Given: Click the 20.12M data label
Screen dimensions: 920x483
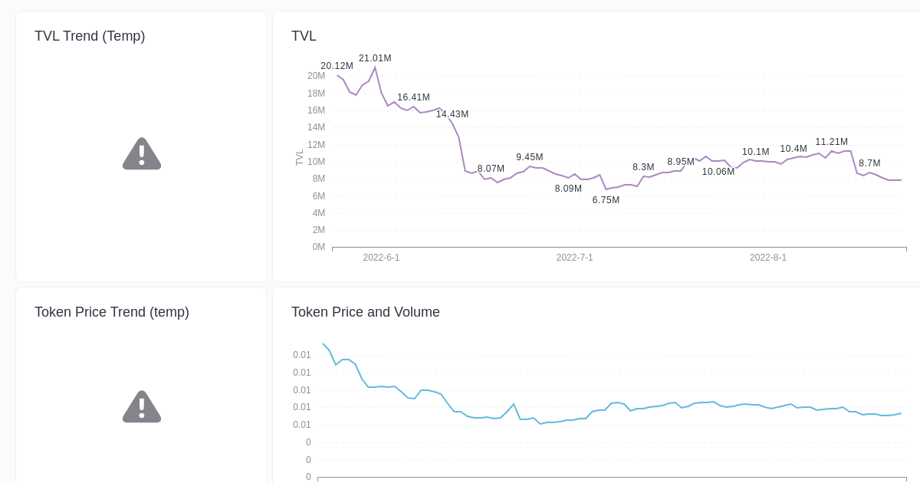Looking at the screenshot, I should [x=337, y=66].
